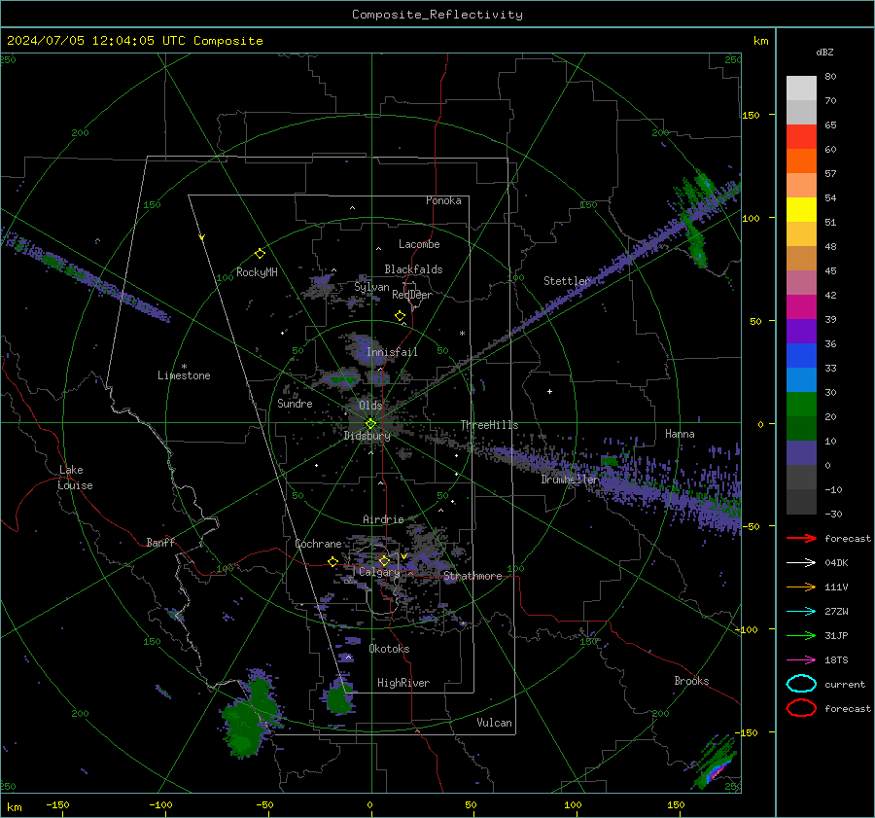The height and width of the screenshot is (818, 875).
Task: Pick the red 60-65 dBZ color swatch
Action: pos(801,137)
